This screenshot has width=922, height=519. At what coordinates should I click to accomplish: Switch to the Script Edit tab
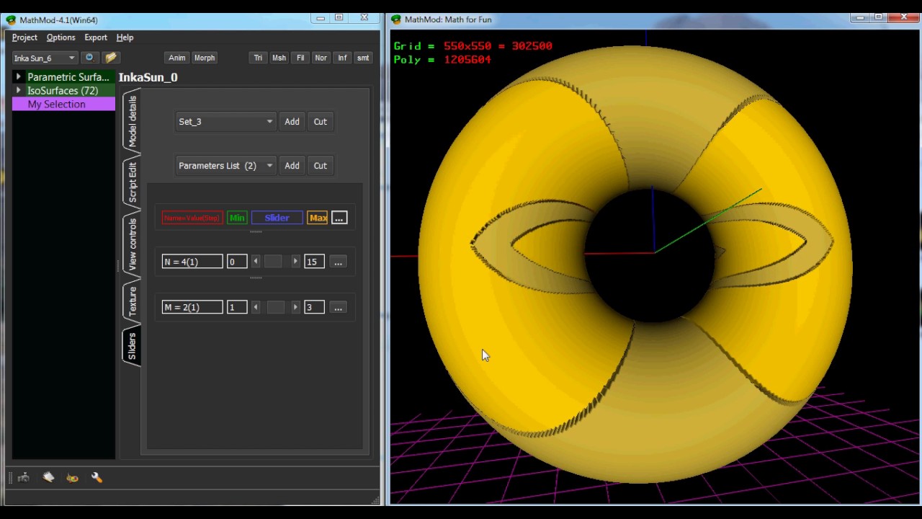[x=132, y=182]
